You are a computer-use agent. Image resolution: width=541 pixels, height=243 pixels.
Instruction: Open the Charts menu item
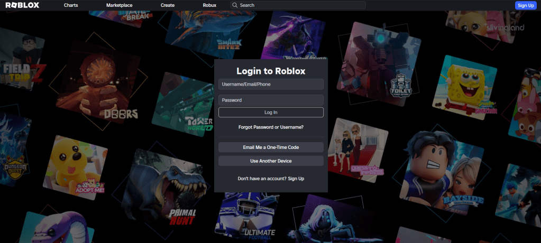tap(71, 5)
